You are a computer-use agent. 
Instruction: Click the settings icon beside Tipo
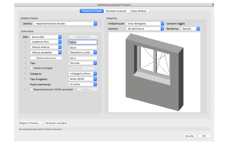pos(26,63)
